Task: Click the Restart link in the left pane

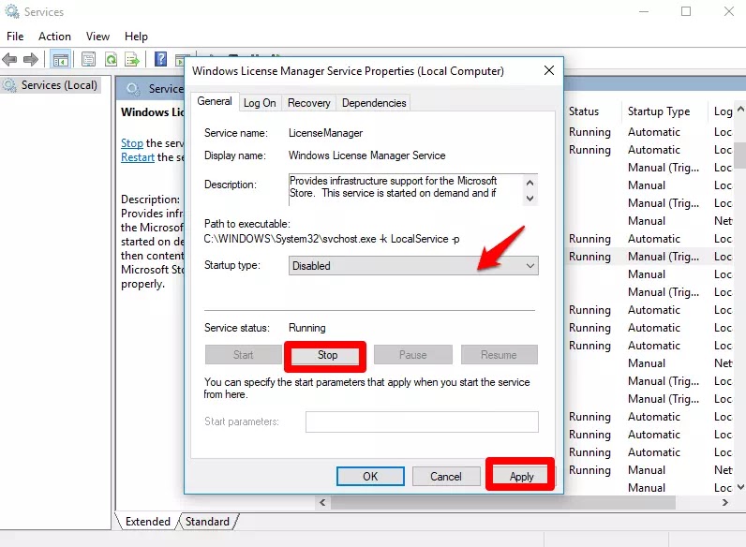Action: 138,157
